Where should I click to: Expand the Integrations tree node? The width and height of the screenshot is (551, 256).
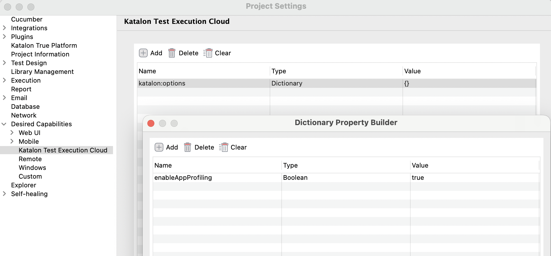[x=4, y=28]
